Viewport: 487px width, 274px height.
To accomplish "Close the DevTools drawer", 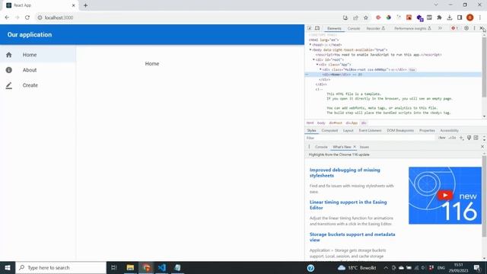I will tap(482, 147).
